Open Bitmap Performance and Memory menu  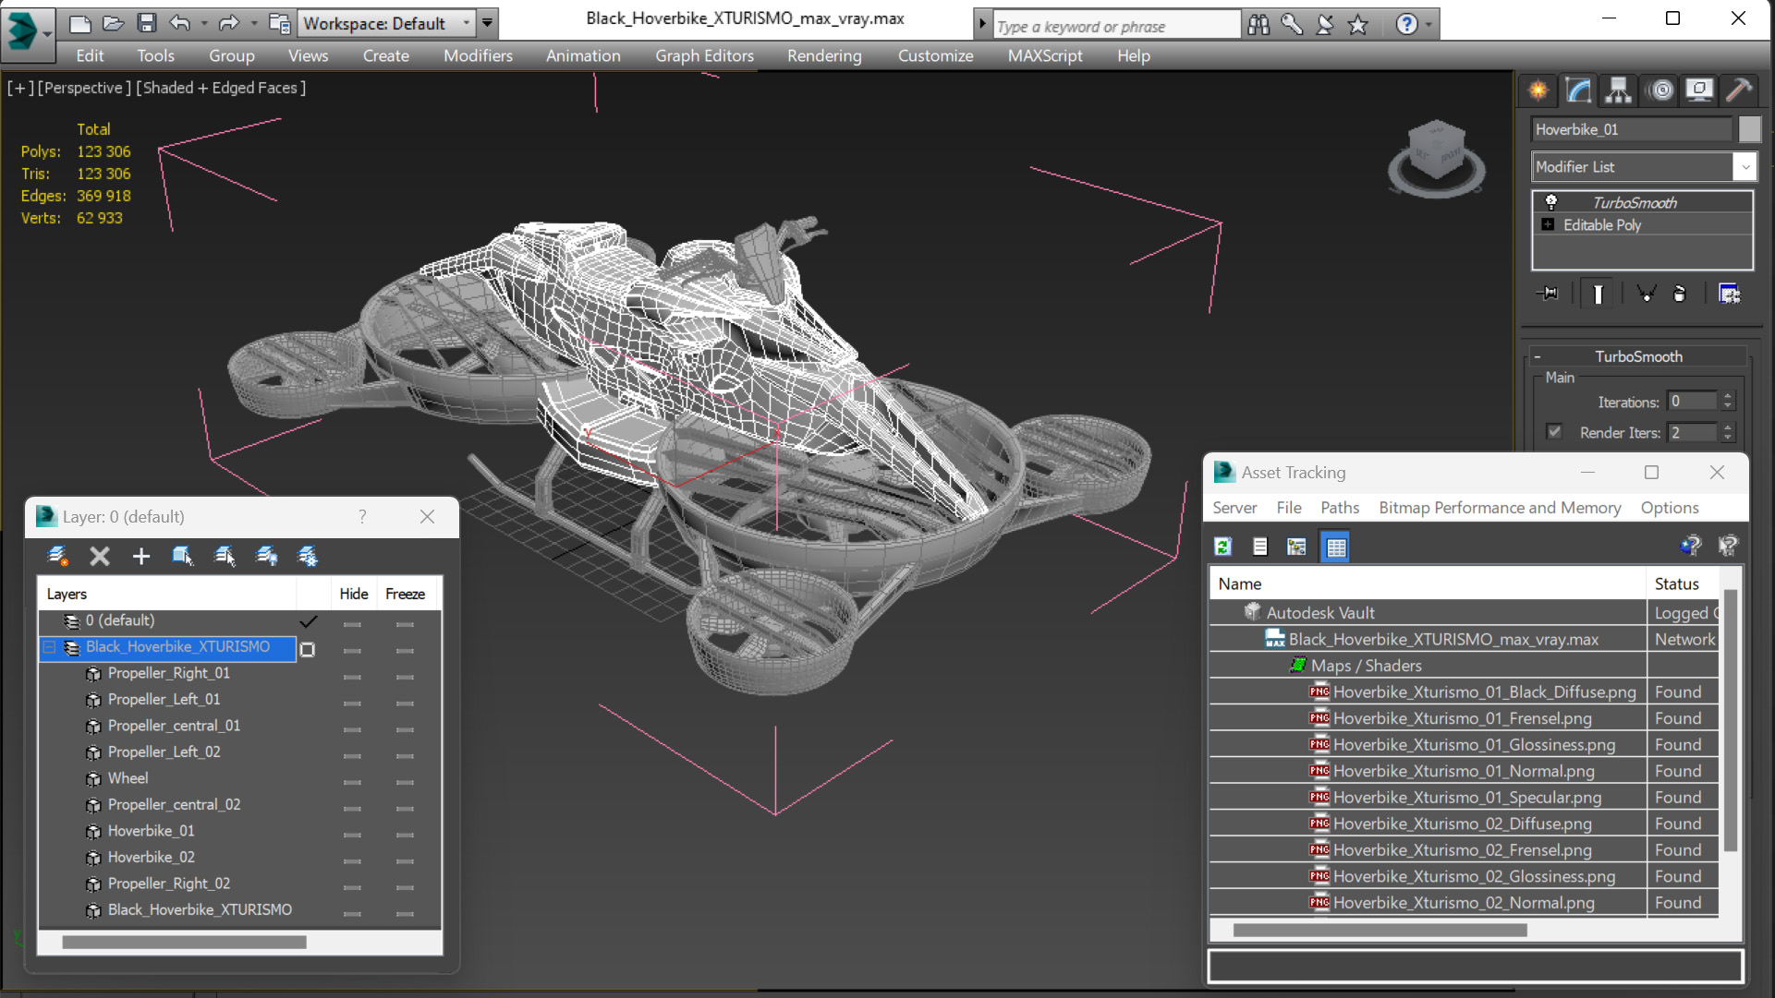[x=1500, y=508]
